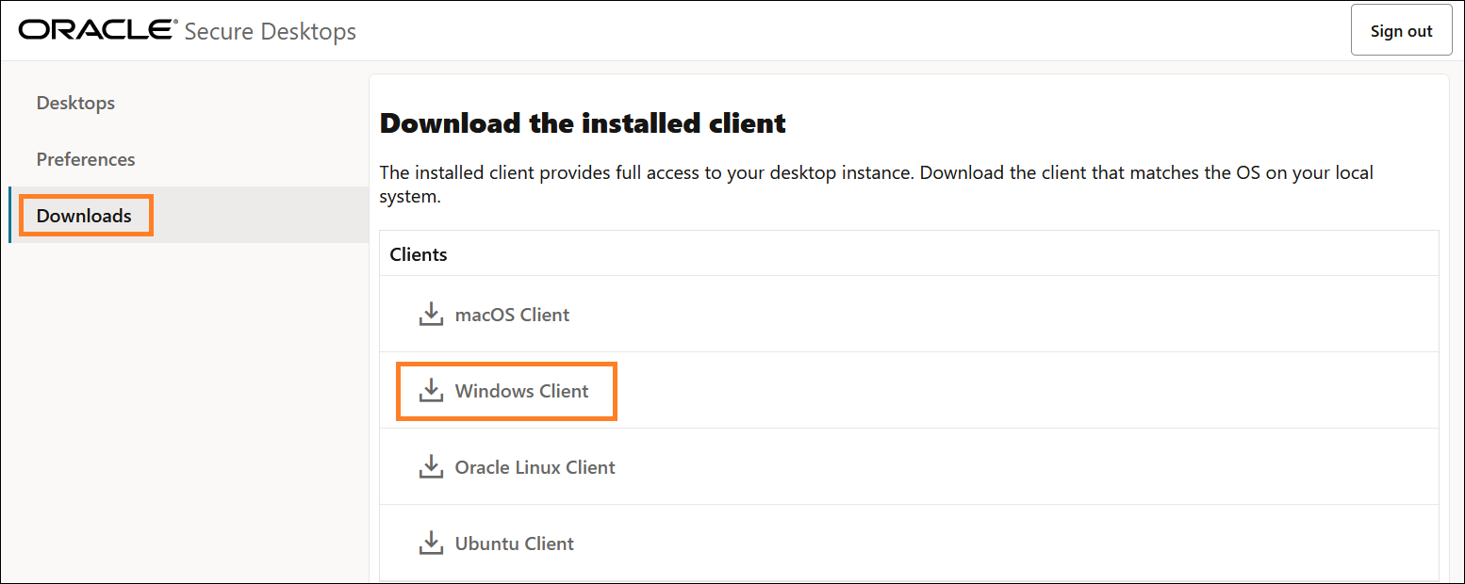Click the download arrow beside macOS Client
The image size is (1465, 584).
coord(432,314)
